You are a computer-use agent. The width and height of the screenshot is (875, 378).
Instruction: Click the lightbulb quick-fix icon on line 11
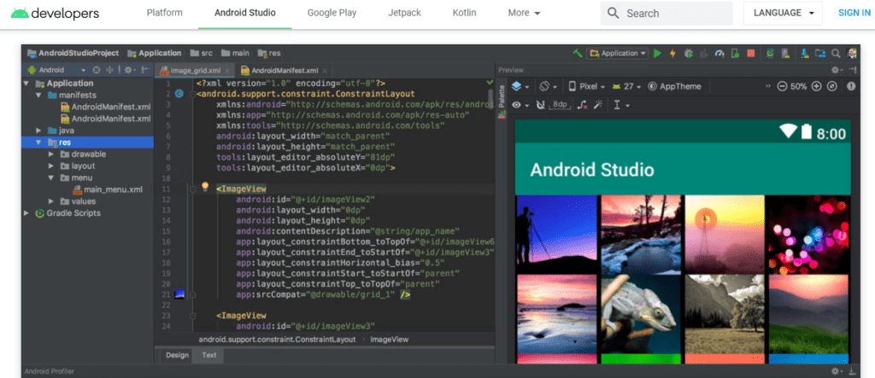tap(205, 186)
